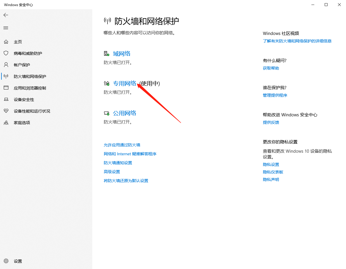Screen dimensions: 346x269
Task: Click the 防火墙已打开 status under 专用网络
Action: point(118,92)
